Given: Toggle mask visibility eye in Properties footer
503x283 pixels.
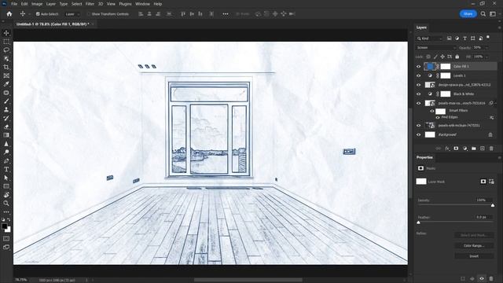Looking at the screenshot, I should tap(482, 278).
